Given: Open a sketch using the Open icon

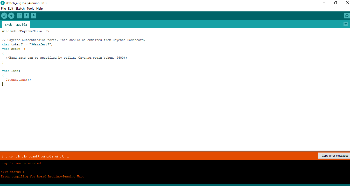Looking at the screenshot, I should point(26,16).
